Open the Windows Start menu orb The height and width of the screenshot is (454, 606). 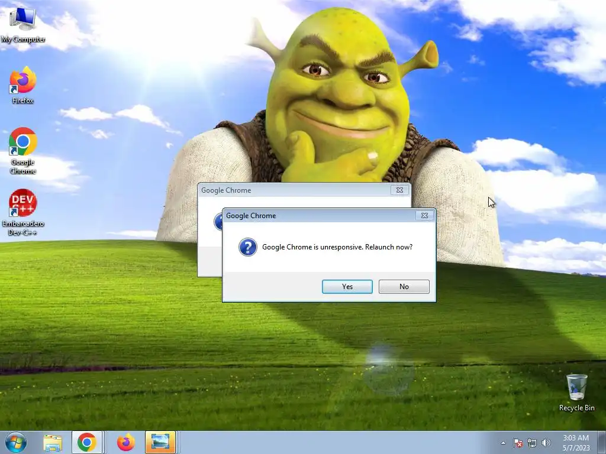click(x=16, y=442)
